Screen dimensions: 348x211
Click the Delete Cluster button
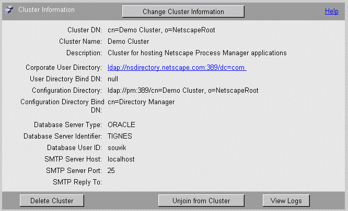pyautogui.click(x=52, y=201)
